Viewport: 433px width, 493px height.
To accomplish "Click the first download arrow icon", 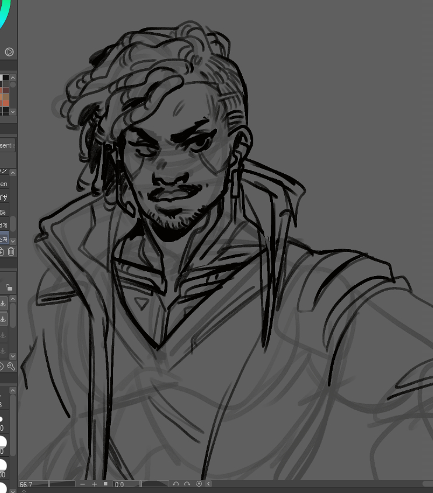I will point(4,303).
